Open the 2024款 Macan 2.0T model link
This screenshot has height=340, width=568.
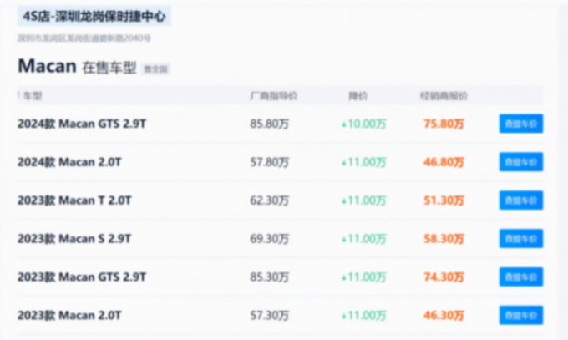point(69,162)
